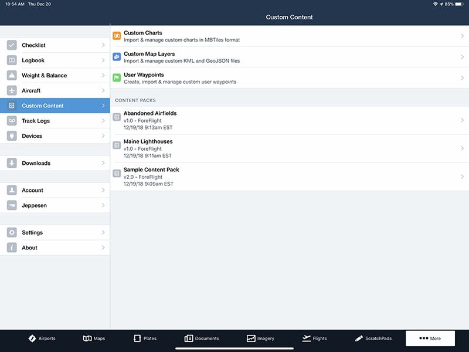Click the green User Waypoints flag icon
The image size is (469, 352).
pos(117,78)
